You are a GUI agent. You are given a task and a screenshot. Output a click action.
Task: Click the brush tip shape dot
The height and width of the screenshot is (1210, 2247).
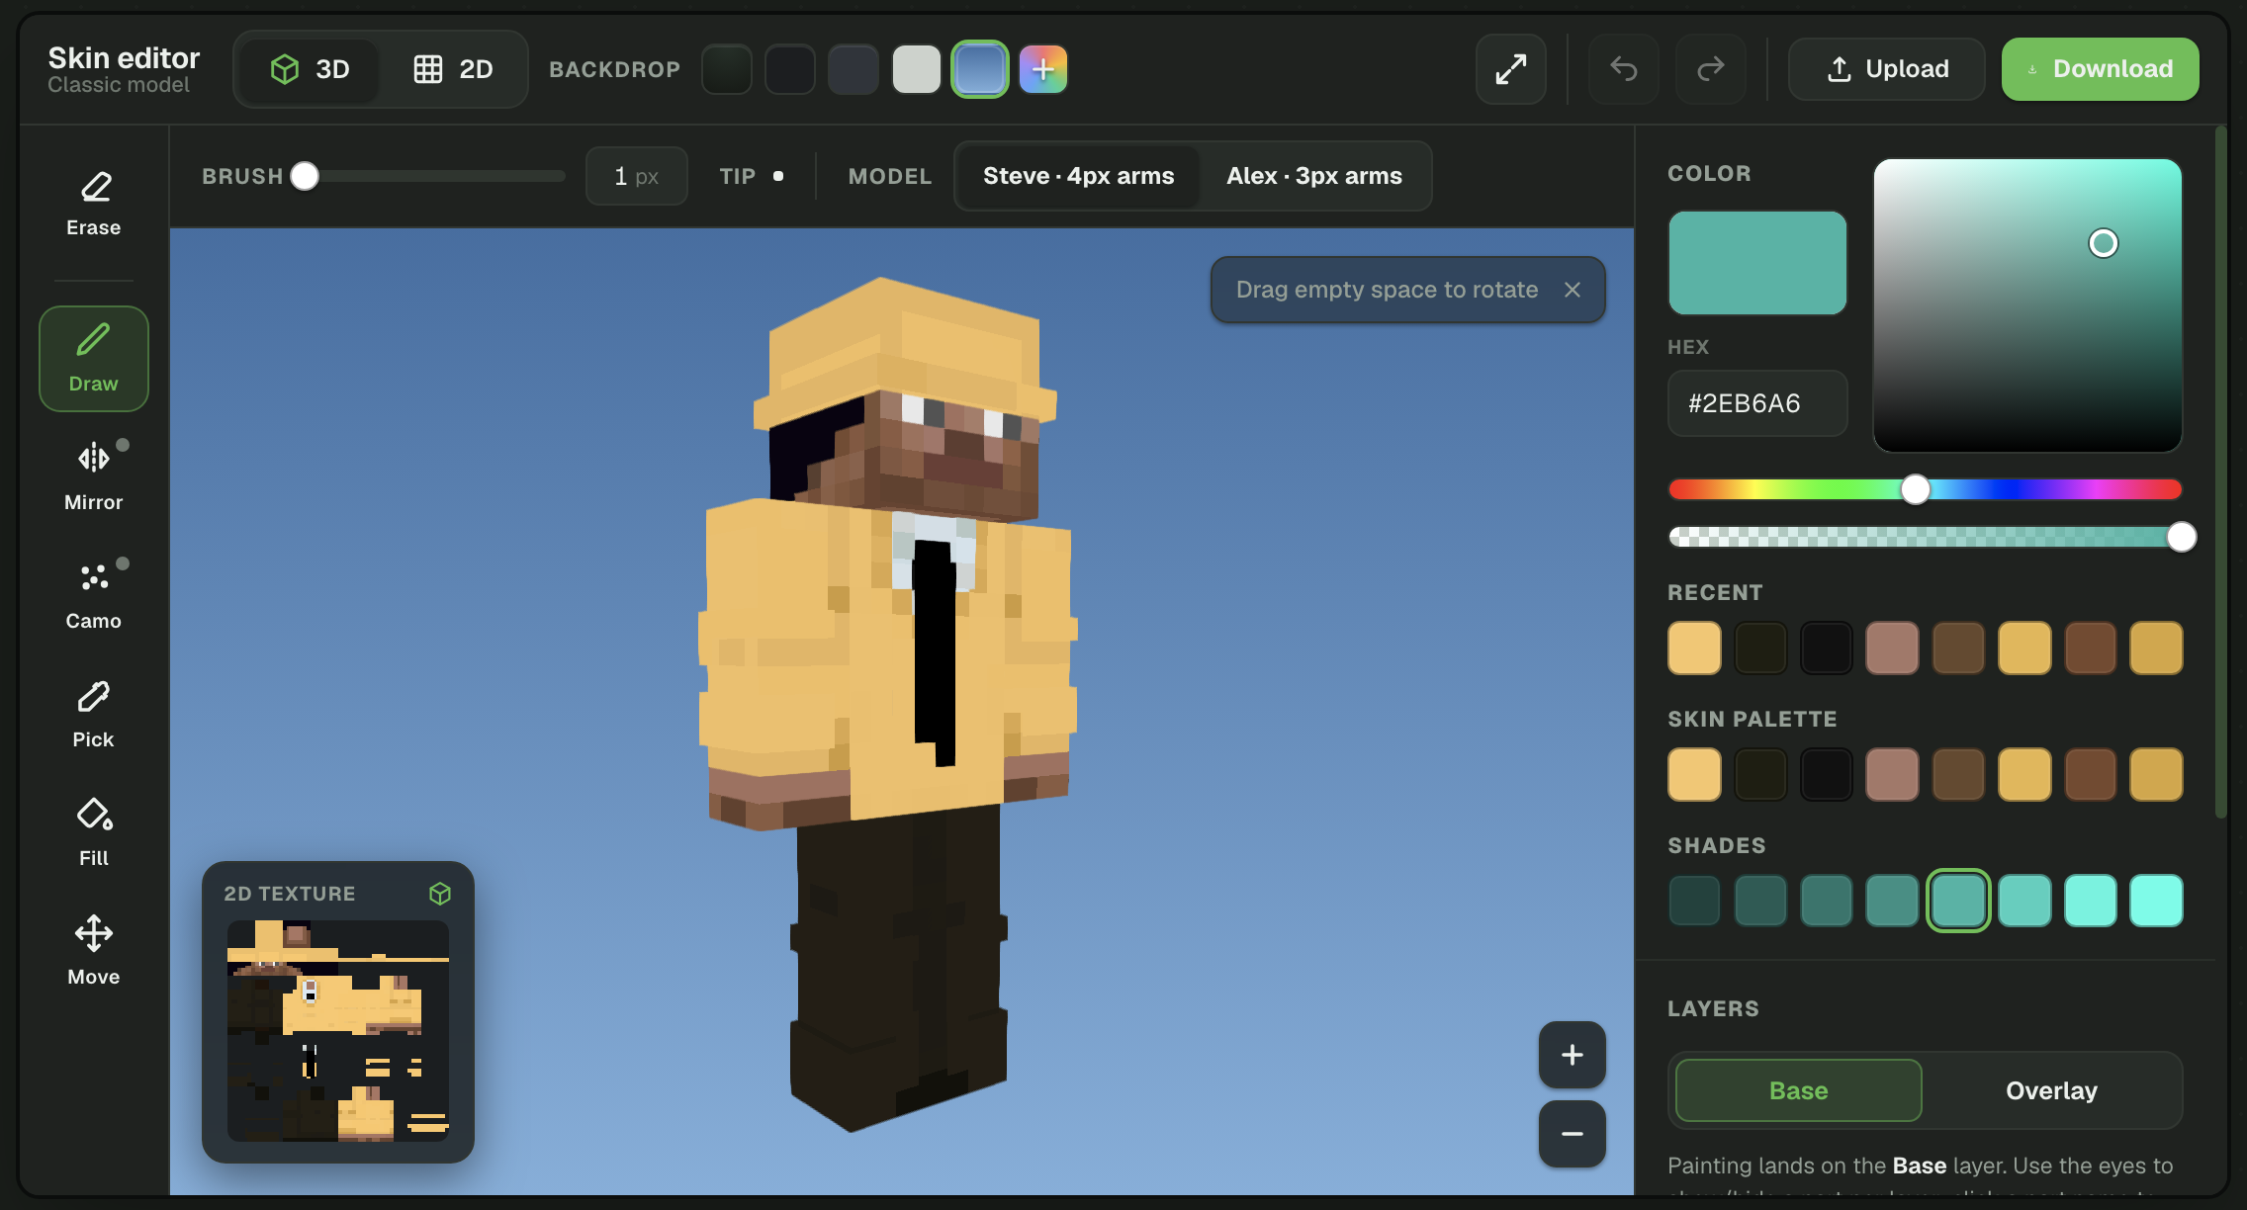[778, 176]
